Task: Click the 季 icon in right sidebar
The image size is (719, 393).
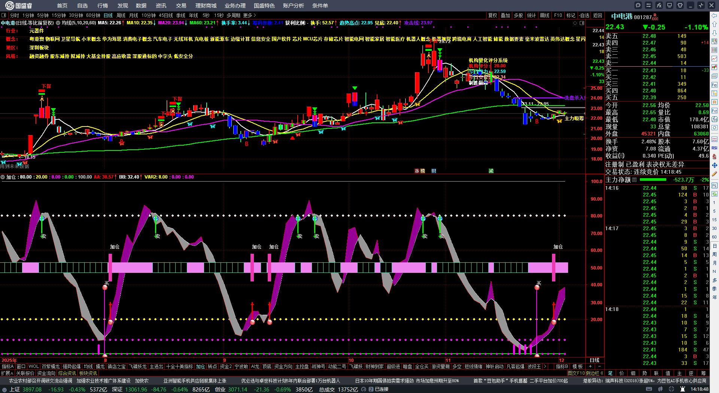Action: pos(715,289)
